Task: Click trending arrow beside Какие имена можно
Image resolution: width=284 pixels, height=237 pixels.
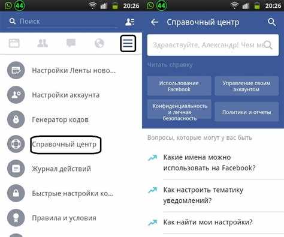Action: click(153, 158)
